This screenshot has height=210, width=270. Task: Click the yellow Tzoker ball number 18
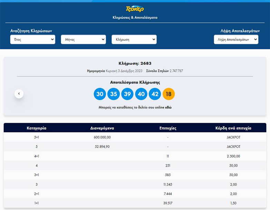point(169,94)
